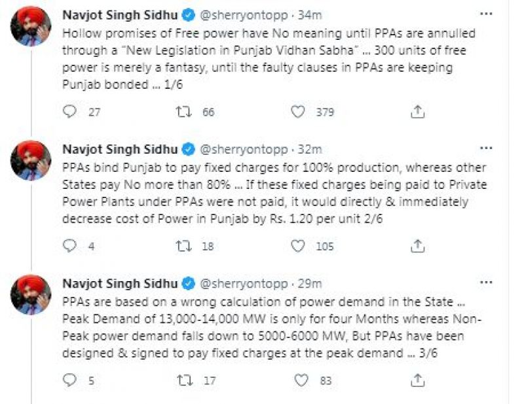Like the tweet with 379 likes
The width and height of the screenshot is (524, 404).
[x=299, y=112]
